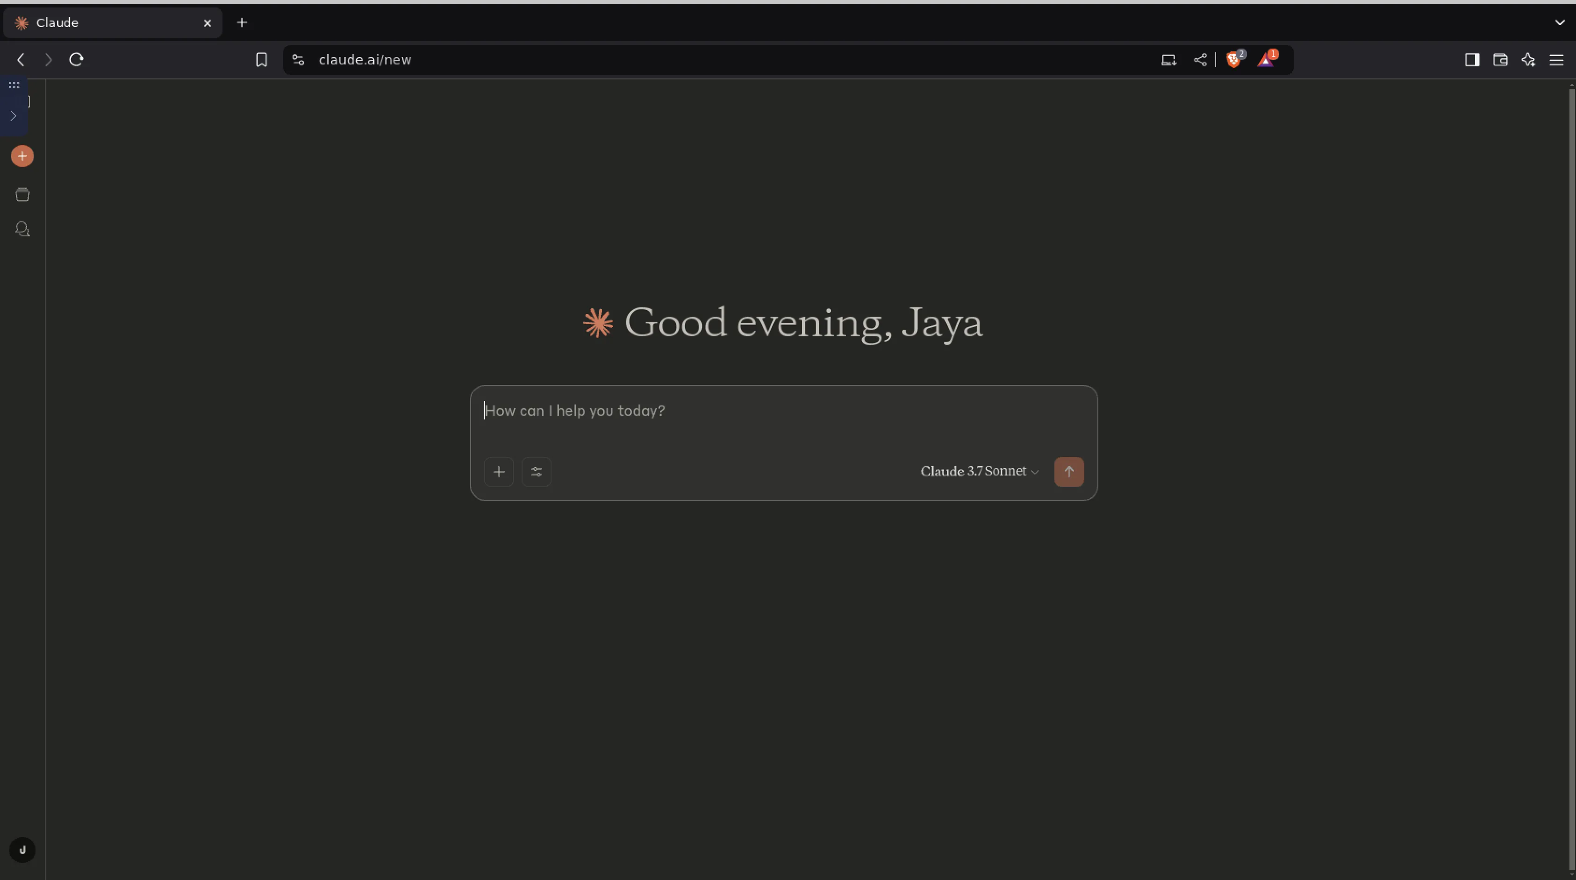The width and height of the screenshot is (1576, 880).
Task: Open the user profile avatar J
Action: (22, 850)
